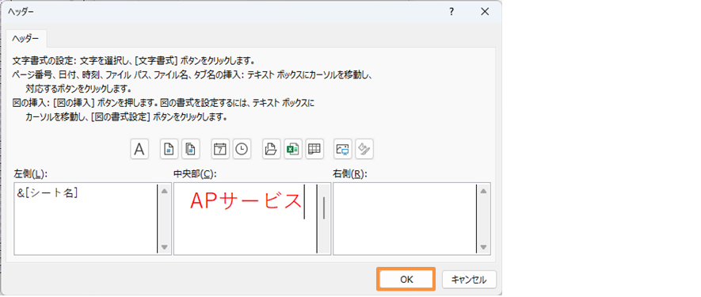Screen dimensions: 701x297
Task: Select the ヘッダー tab
Action: (x=26, y=39)
